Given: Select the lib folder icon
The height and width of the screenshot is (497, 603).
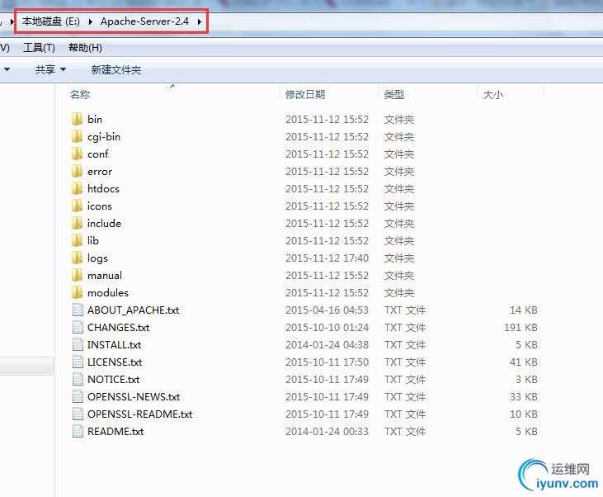Looking at the screenshot, I should [x=77, y=240].
